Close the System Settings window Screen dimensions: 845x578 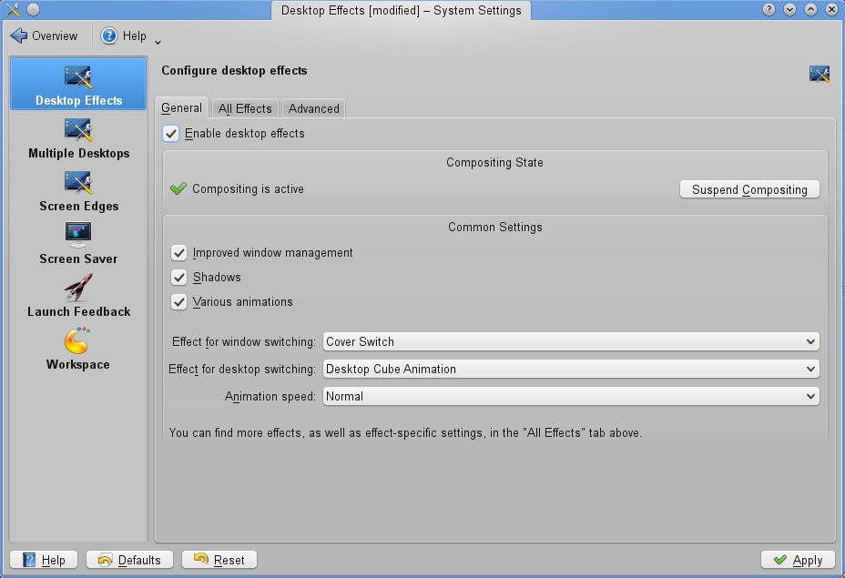coord(831,10)
